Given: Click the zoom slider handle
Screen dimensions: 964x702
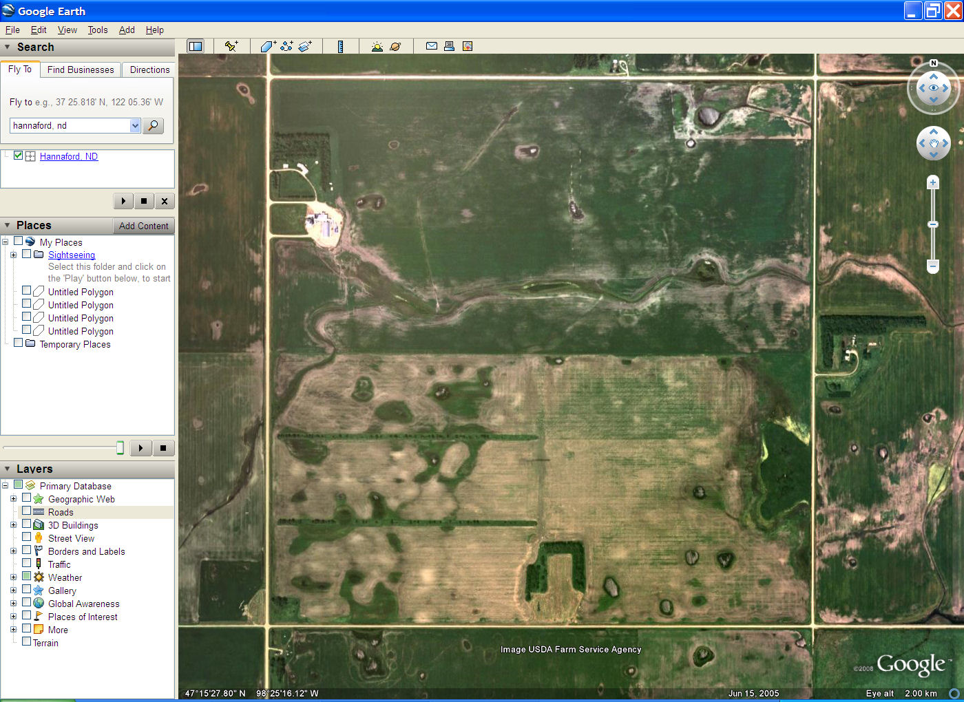Looking at the screenshot, I should (x=933, y=224).
